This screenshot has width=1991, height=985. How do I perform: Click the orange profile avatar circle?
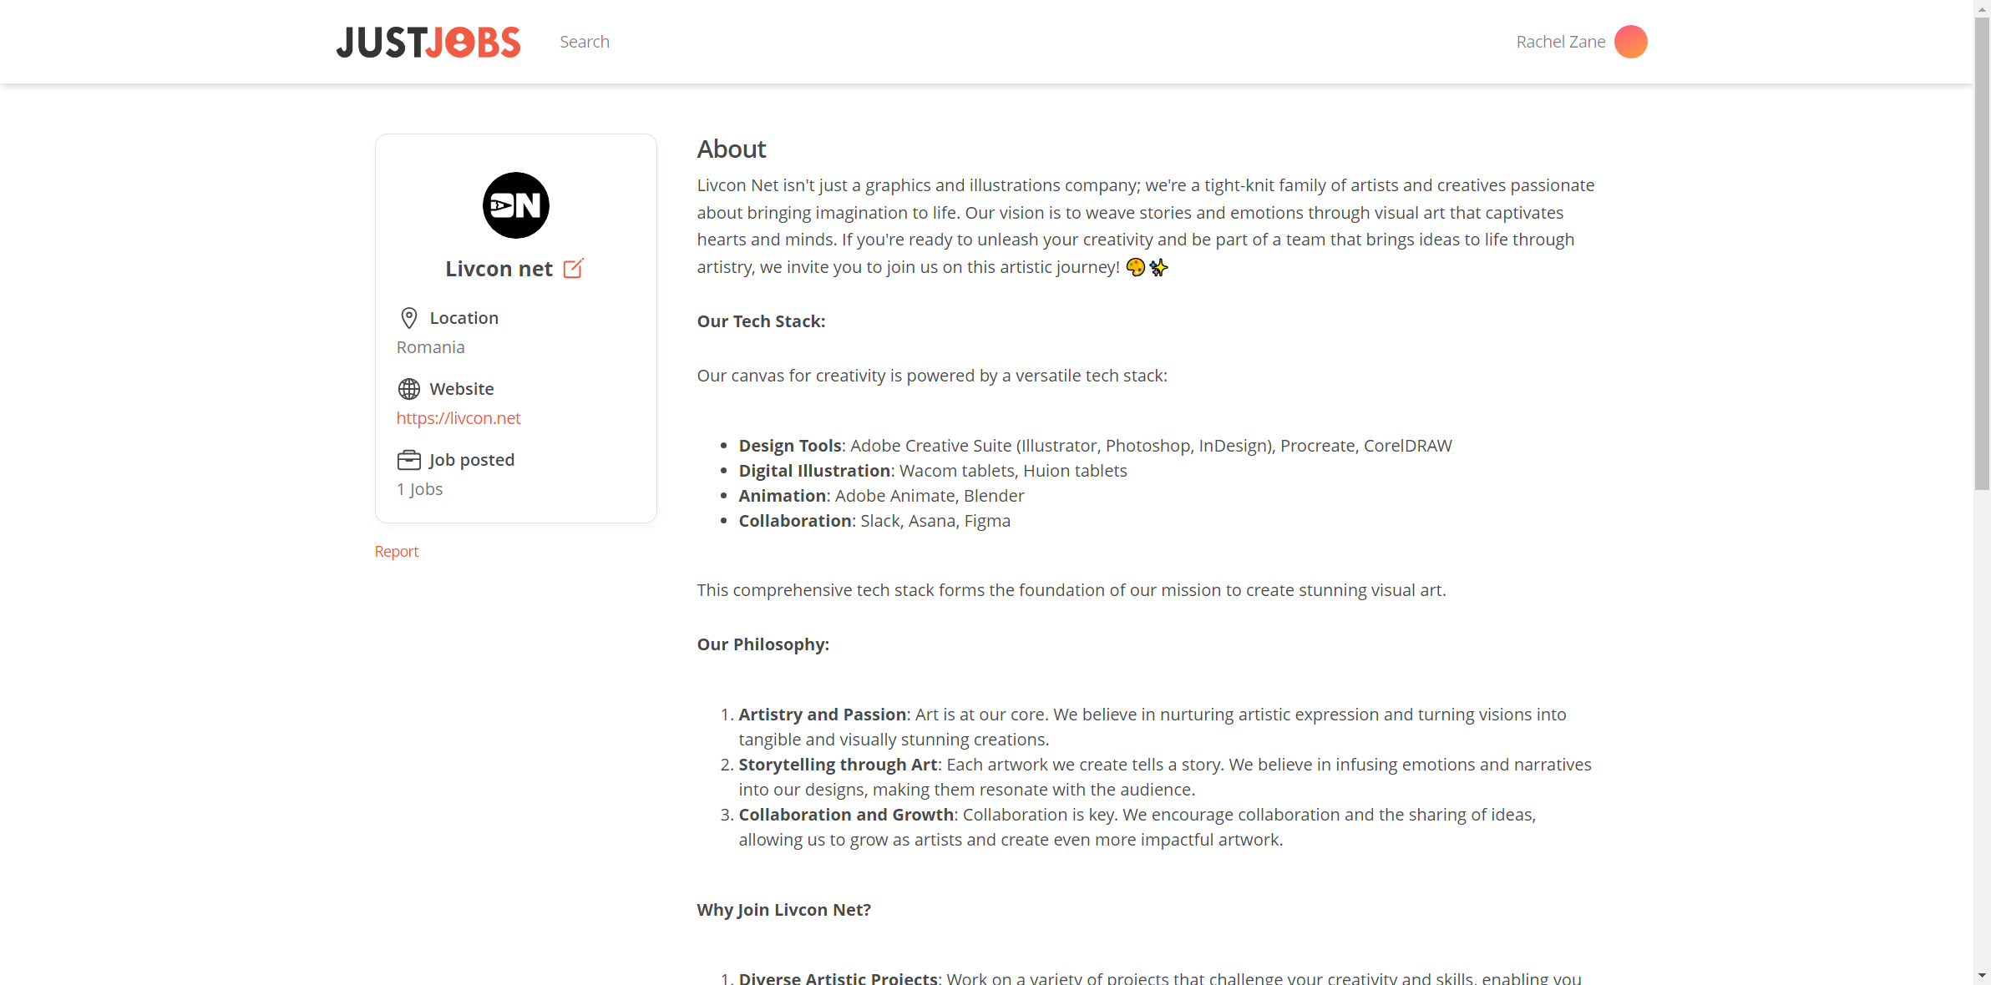[x=1630, y=42]
